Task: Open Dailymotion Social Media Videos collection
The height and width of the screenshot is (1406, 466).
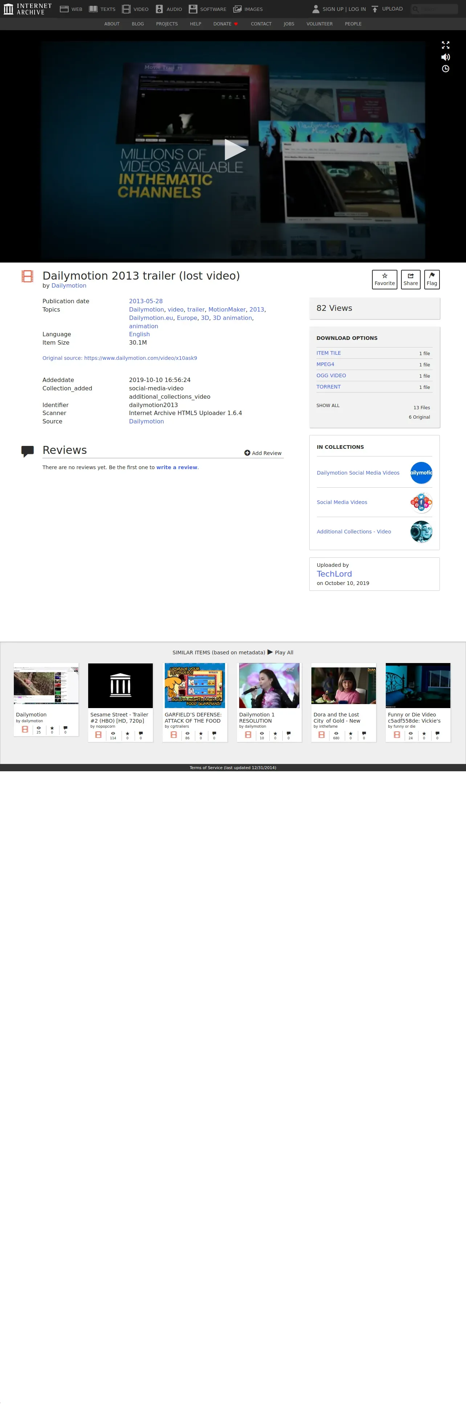Action: pyautogui.click(x=358, y=473)
